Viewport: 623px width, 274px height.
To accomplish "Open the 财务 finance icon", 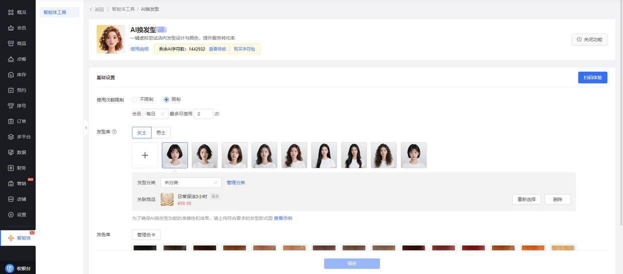I will coord(11,168).
